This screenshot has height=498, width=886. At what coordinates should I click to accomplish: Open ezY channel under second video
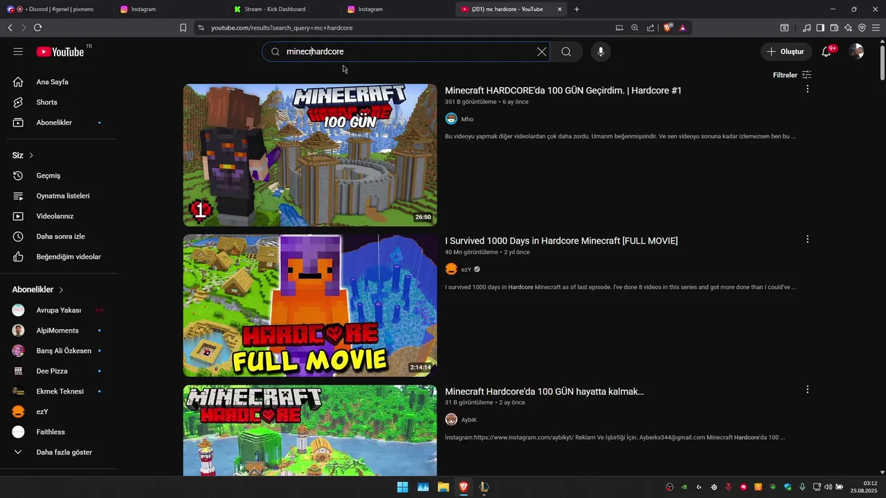coord(466,269)
